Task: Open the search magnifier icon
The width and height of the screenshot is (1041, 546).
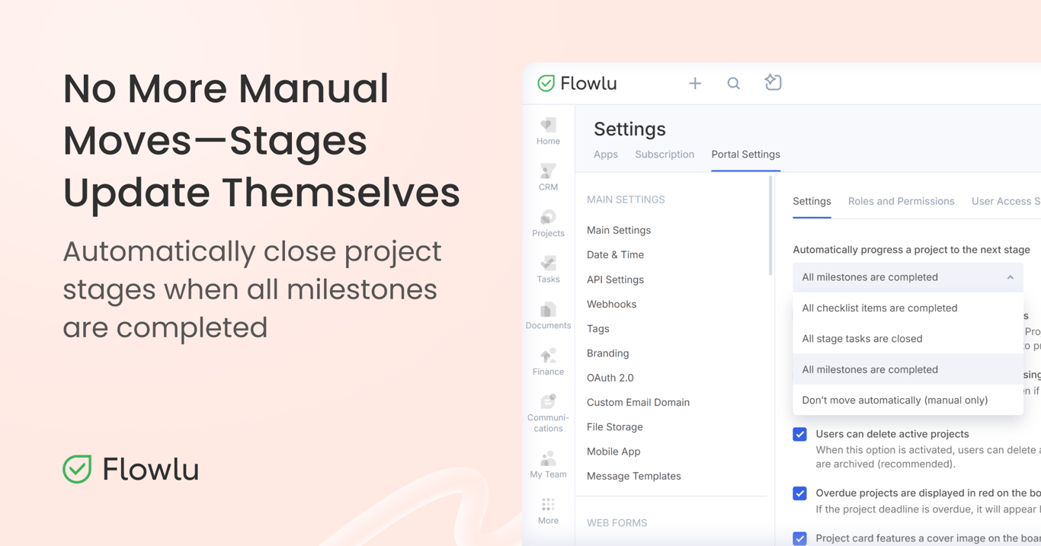Action: coord(733,83)
